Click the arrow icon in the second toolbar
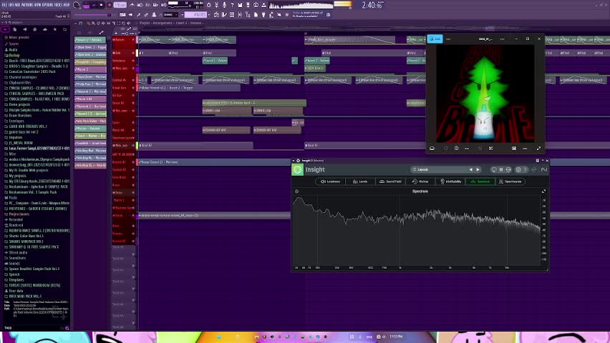The width and height of the screenshot is (610, 343). coord(131,15)
